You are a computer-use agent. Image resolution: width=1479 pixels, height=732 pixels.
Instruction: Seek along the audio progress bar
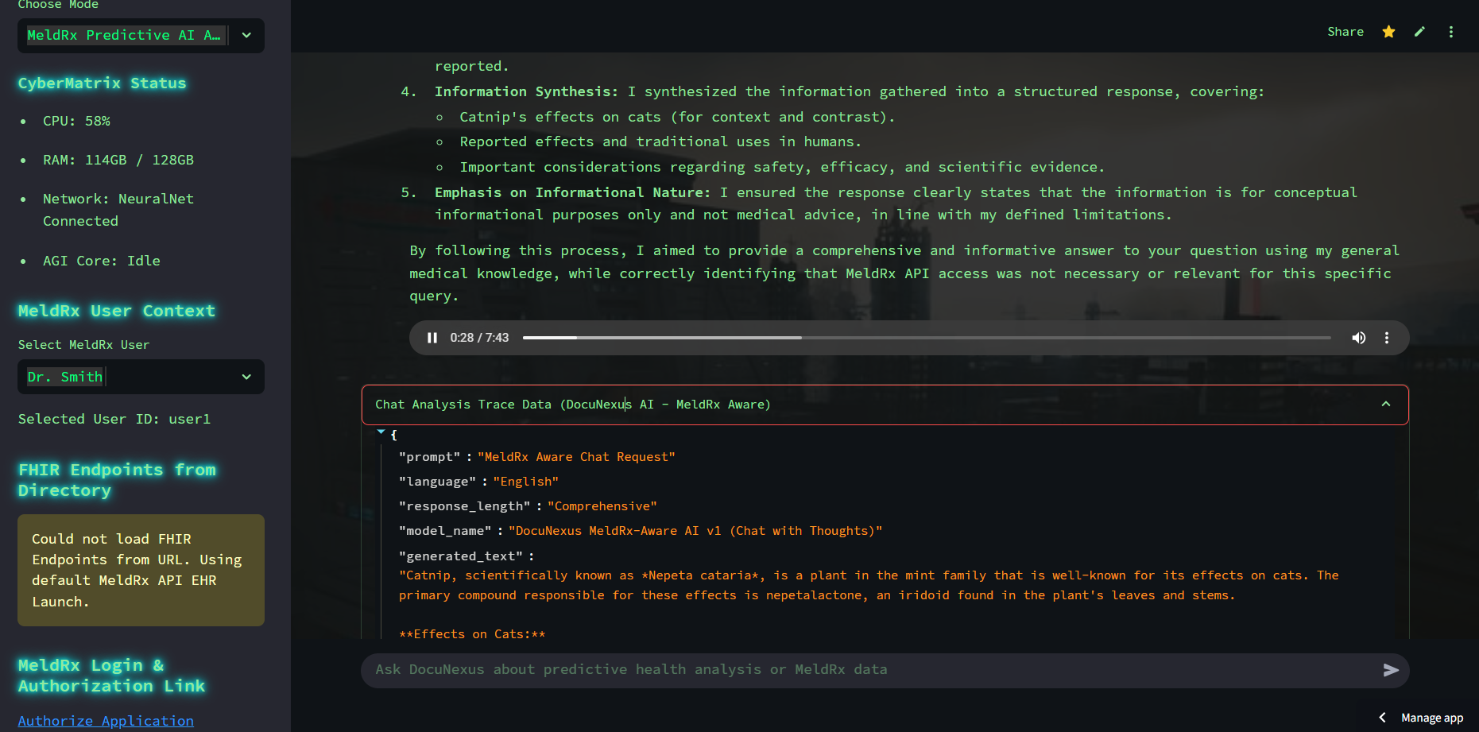927,338
